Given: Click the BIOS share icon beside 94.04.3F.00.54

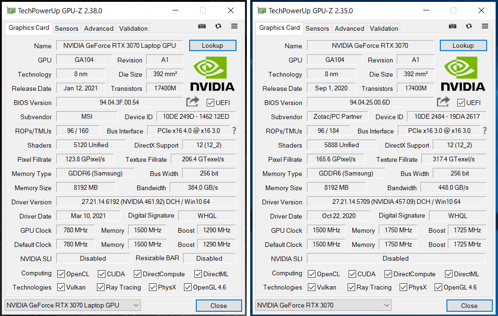Looking at the screenshot, I should click(193, 102).
